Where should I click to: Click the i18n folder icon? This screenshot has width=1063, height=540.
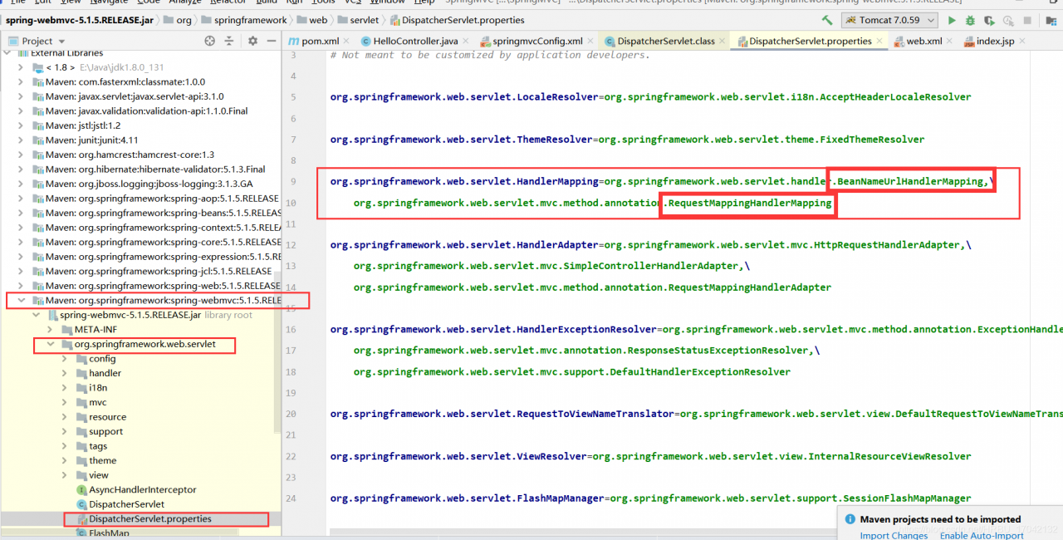click(x=81, y=388)
